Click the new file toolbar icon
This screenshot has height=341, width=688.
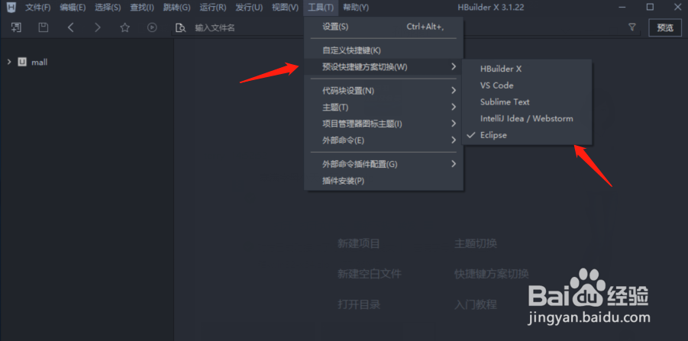pyautogui.click(x=16, y=27)
